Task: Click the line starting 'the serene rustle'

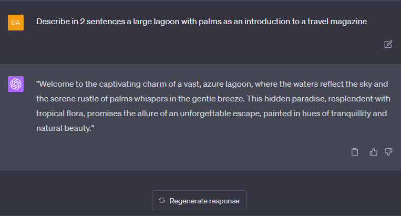Action: point(213,99)
